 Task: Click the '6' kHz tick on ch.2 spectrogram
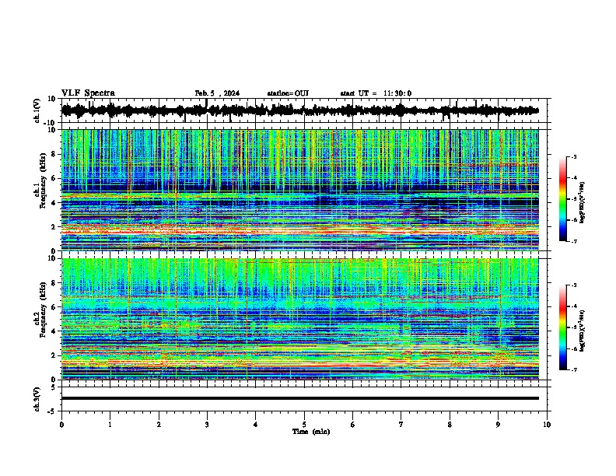coord(54,307)
